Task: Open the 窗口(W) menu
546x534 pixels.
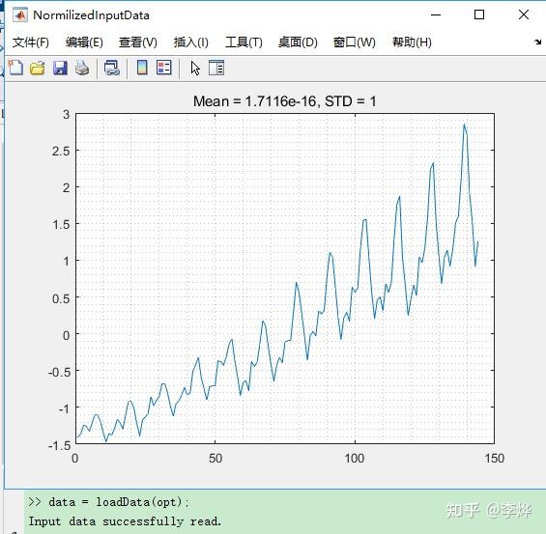Action: [354, 42]
